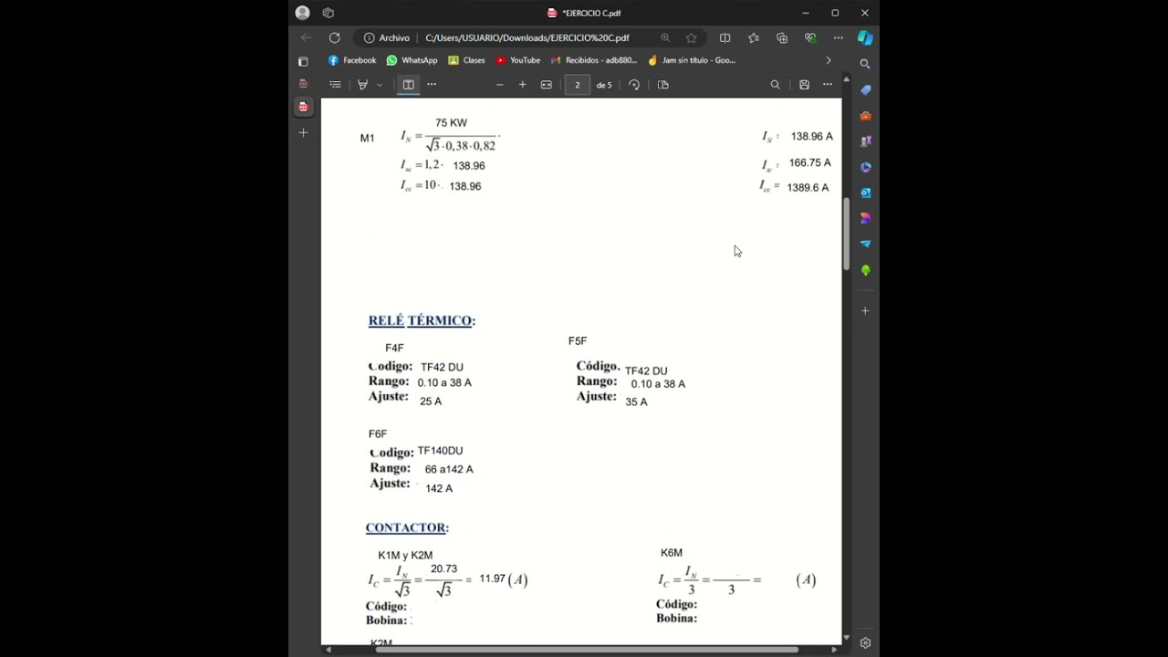Viewport: 1168px width, 657px height.
Task: Open Microsoft 365 in sidebar
Action: (x=865, y=167)
